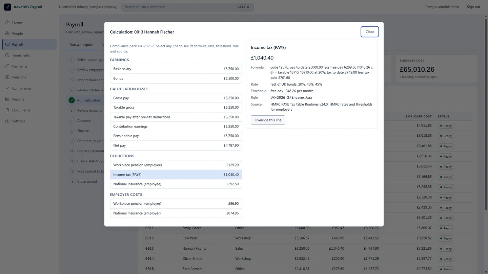The image size is (488, 274).
Task: Click the Northwind Joinery (sample company) label
Action: pyautogui.click(x=88, y=7)
